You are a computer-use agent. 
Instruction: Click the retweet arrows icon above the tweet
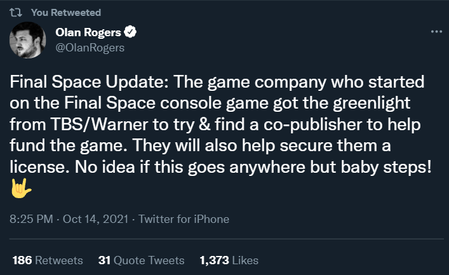[x=18, y=13]
